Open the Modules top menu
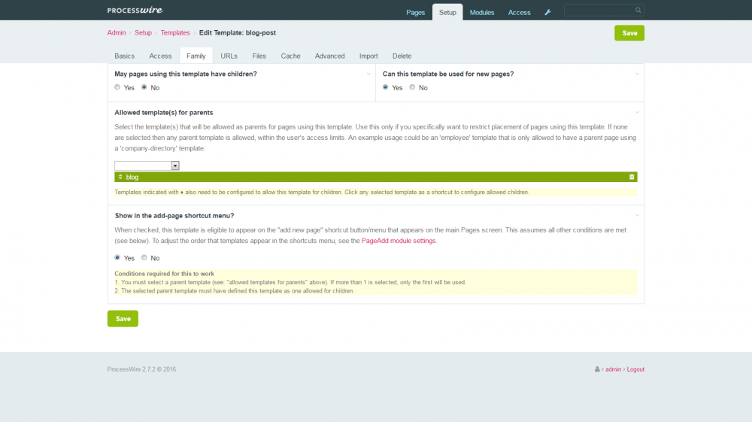Viewport: 752px width, 422px height. pos(482,13)
